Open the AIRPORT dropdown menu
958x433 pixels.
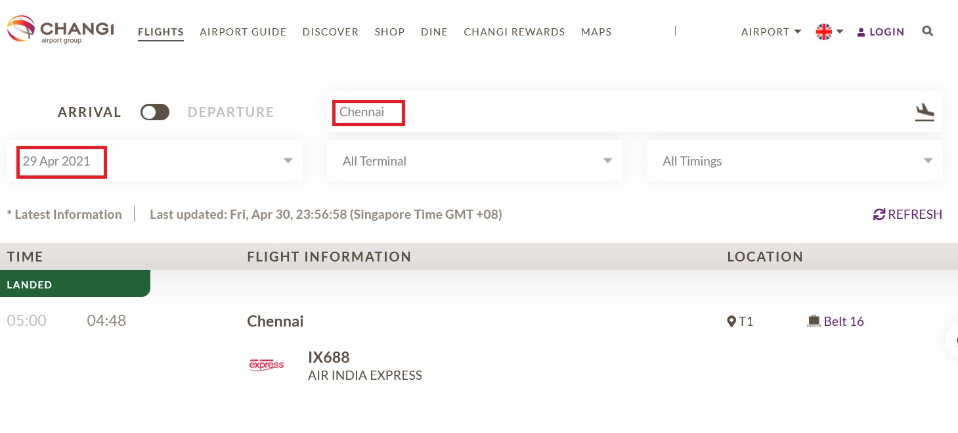click(x=771, y=32)
